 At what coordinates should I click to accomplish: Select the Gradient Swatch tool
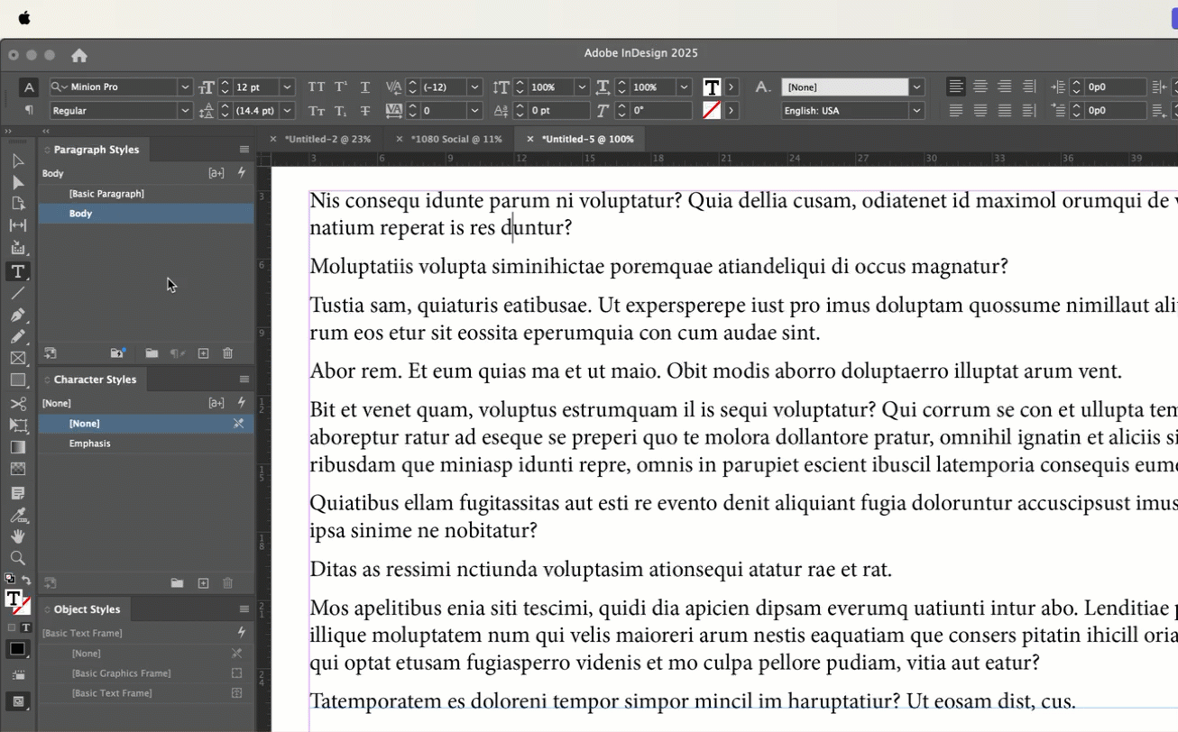pyautogui.click(x=17, y=447)
